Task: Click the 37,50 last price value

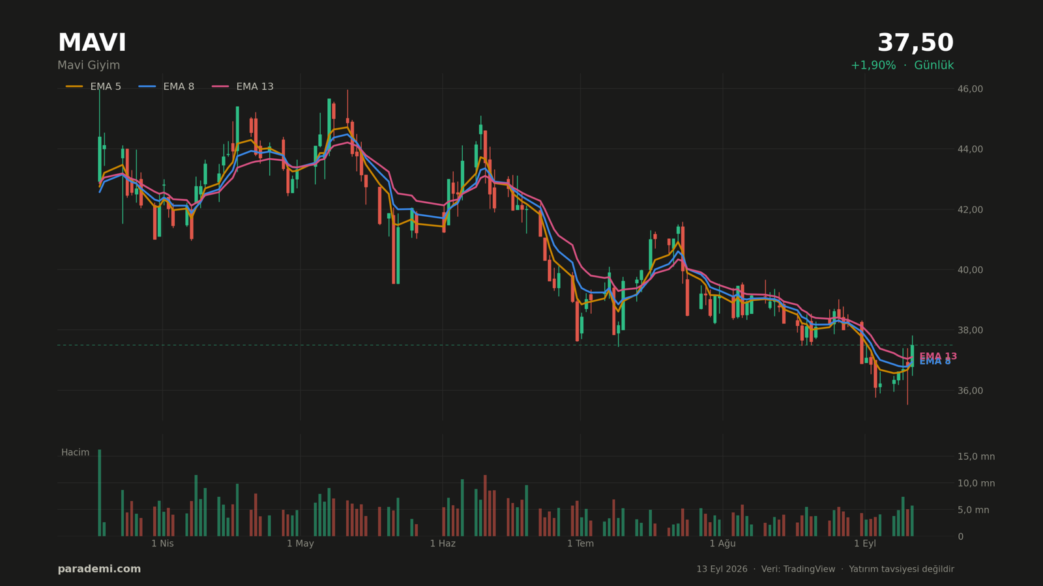Action: [915, 43]
